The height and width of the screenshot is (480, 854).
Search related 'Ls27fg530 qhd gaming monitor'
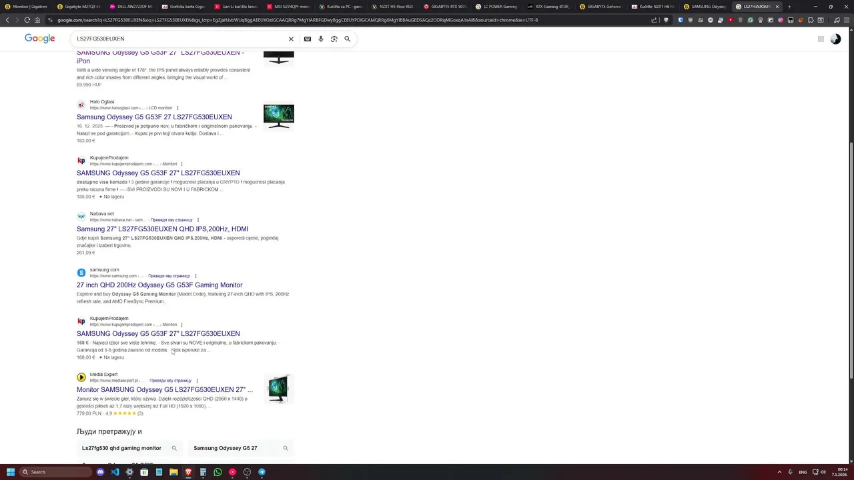[x=130, y=448]
